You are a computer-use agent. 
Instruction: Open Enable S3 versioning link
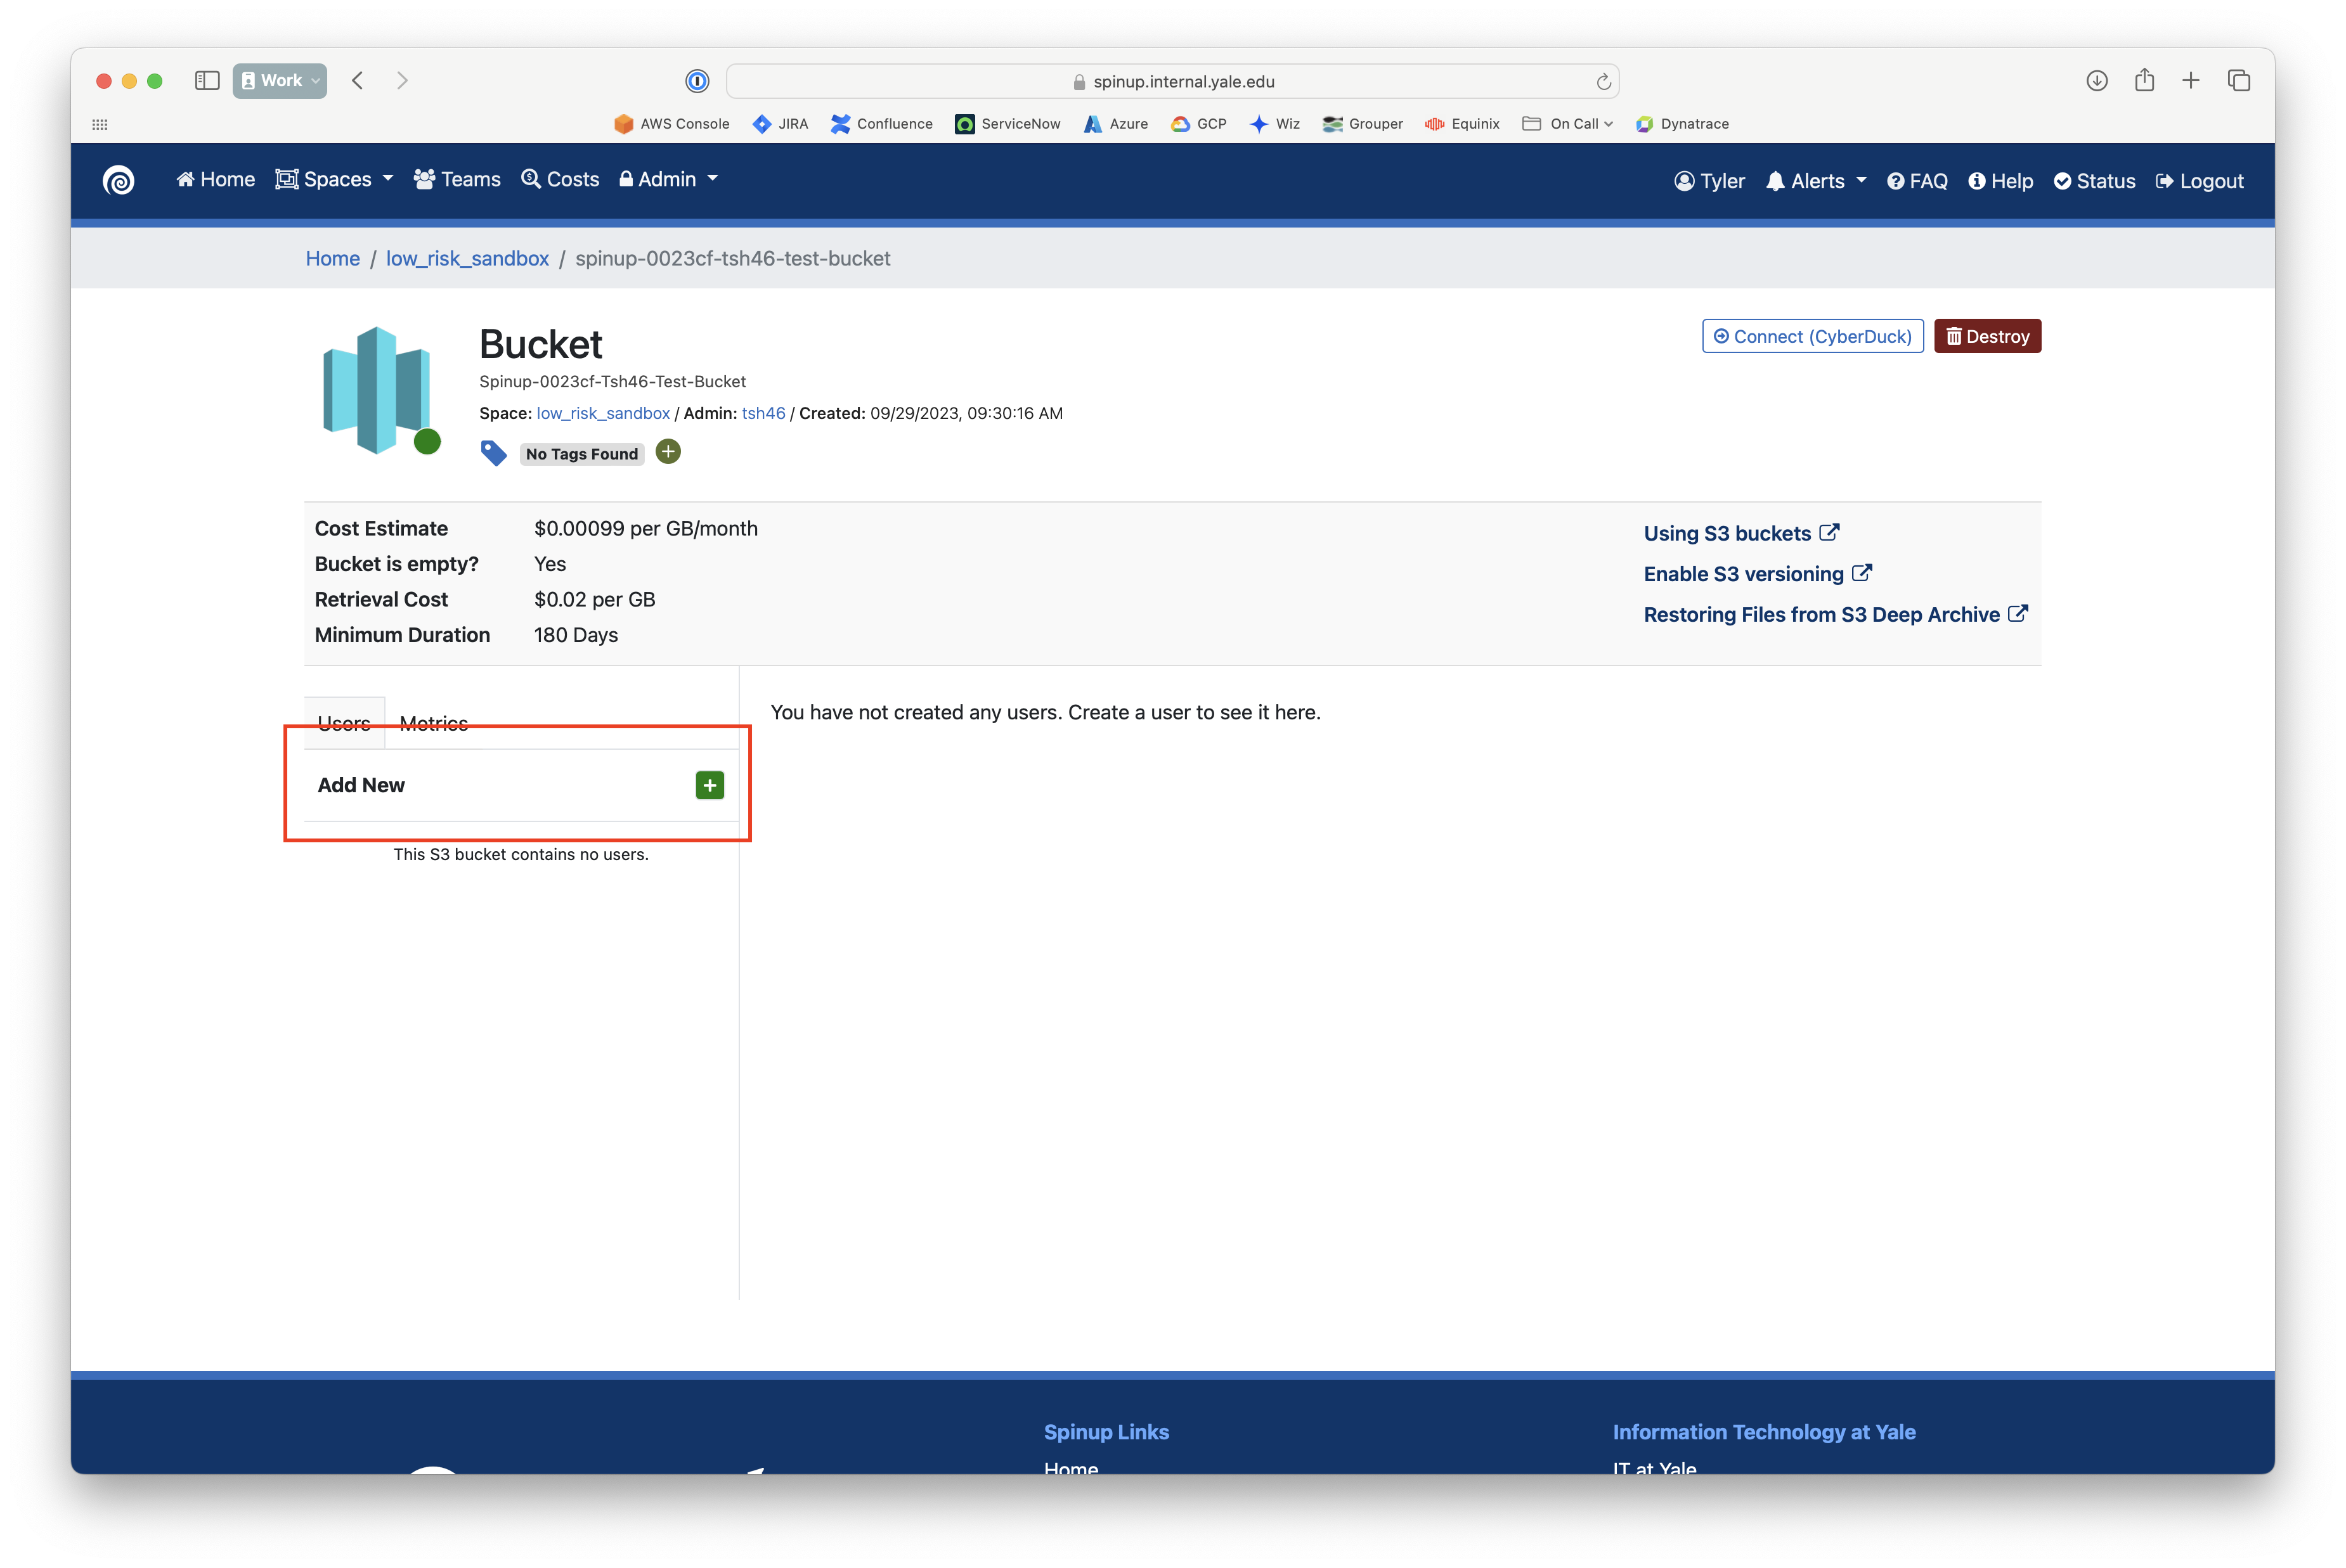coord(1758,574)
